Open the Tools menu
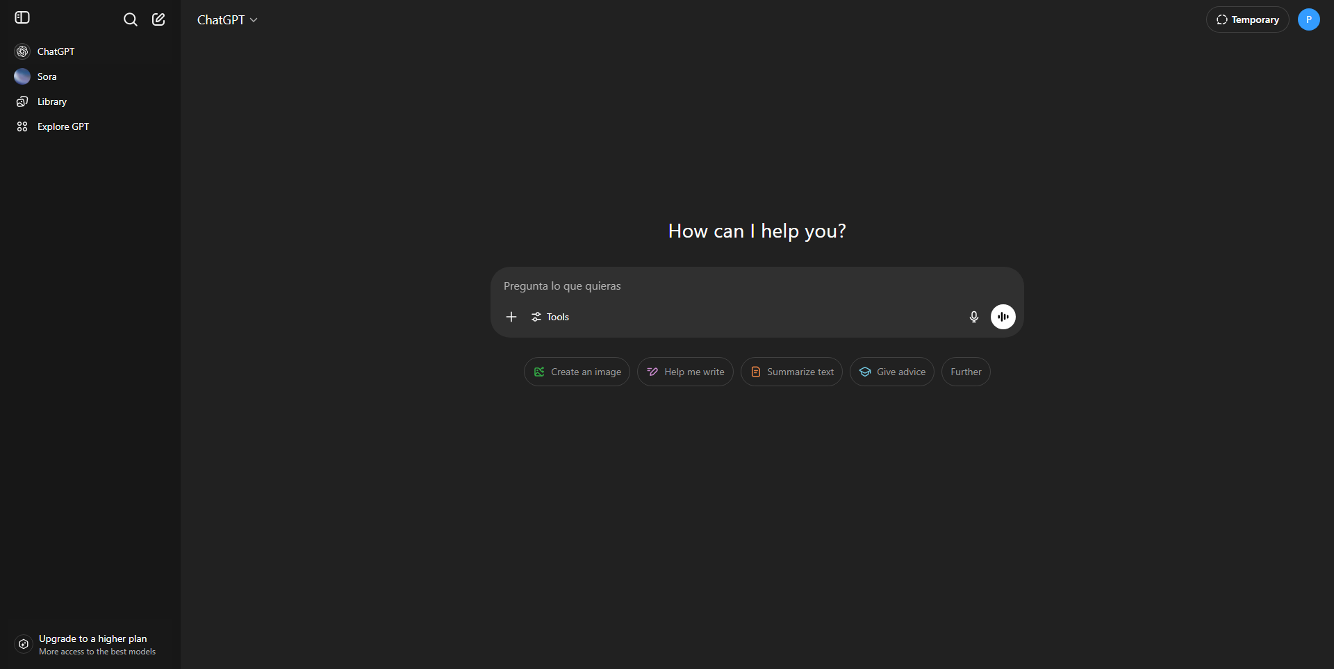This screenshot has width=1334, height=669. (x=550, y=317)
